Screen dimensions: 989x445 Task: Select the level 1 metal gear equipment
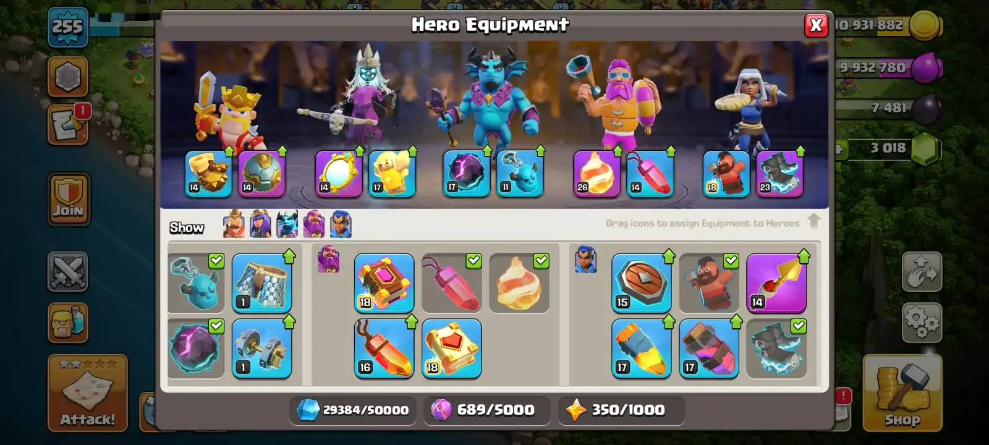[x=261, y=349]
